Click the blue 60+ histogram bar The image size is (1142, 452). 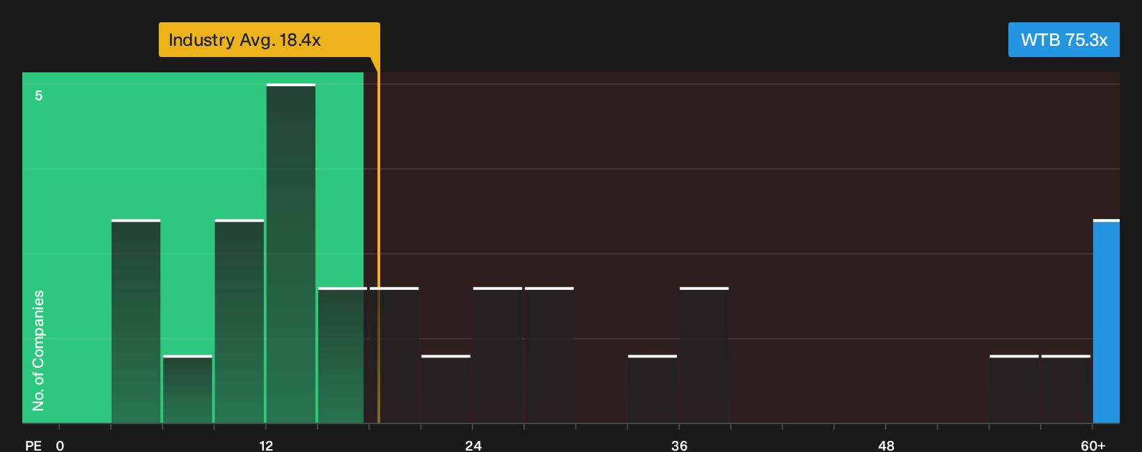(1106, 321)
